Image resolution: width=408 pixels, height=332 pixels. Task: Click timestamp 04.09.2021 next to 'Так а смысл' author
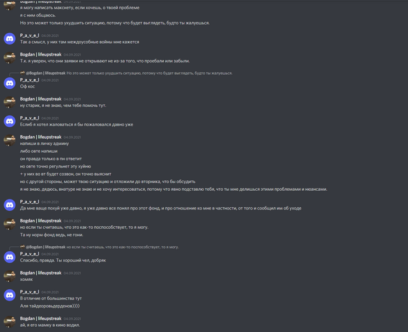pyautogui.click(x=50, y=36)
